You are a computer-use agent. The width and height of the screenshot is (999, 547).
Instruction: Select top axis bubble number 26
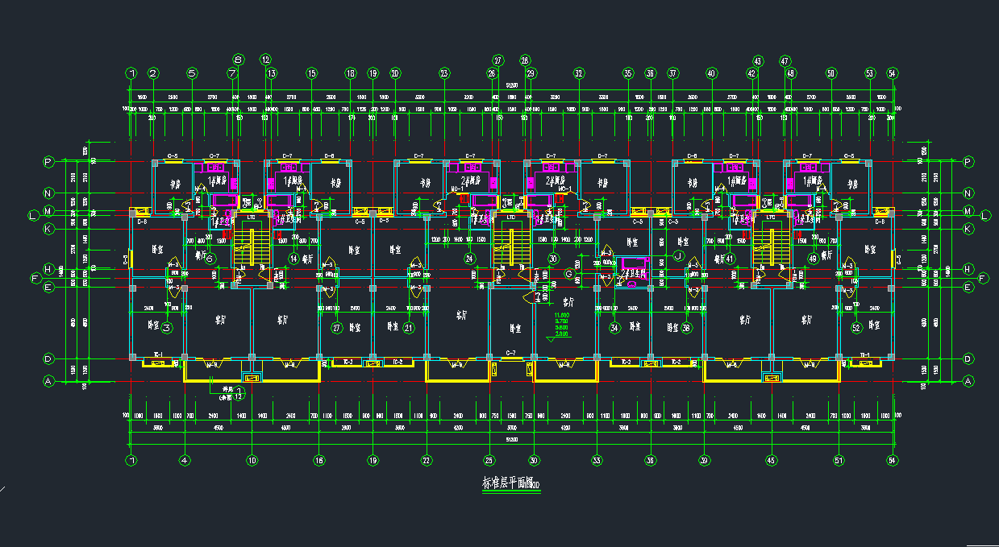492,73
